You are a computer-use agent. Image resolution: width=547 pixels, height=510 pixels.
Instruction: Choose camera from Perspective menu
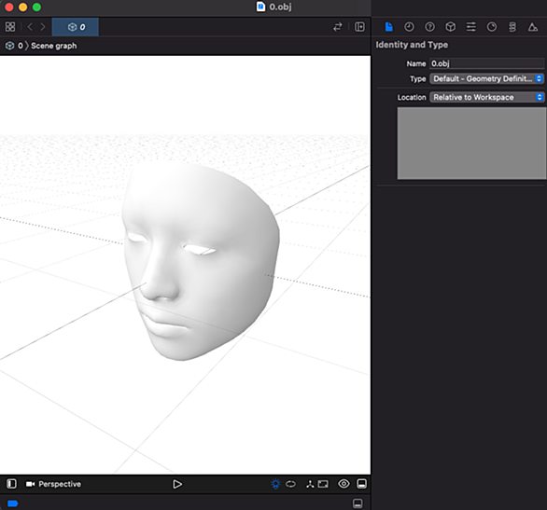click(x=53, y=484)
